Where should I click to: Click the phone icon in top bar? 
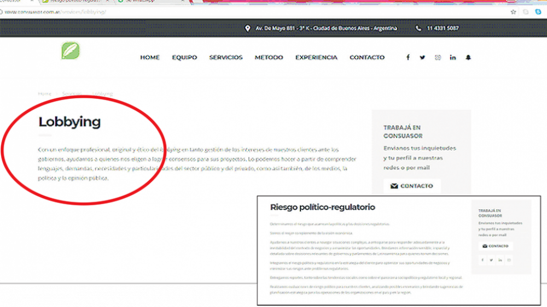(x=418, y=28)
